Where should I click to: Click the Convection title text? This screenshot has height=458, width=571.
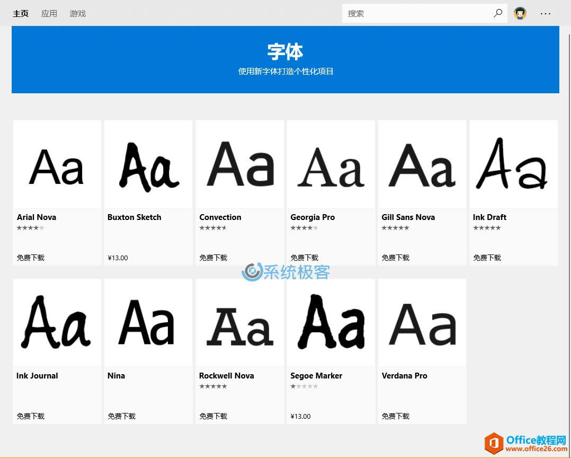pyautogui.click(x=220, y=217)
